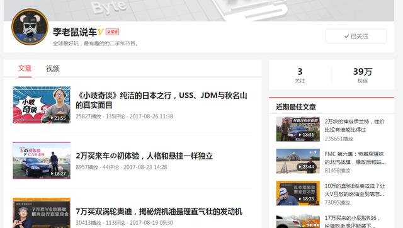The width and height of the screenshot is (403, 228).
Task: Open article 7万买双涡轮奥迪
Action: (159, 212)
